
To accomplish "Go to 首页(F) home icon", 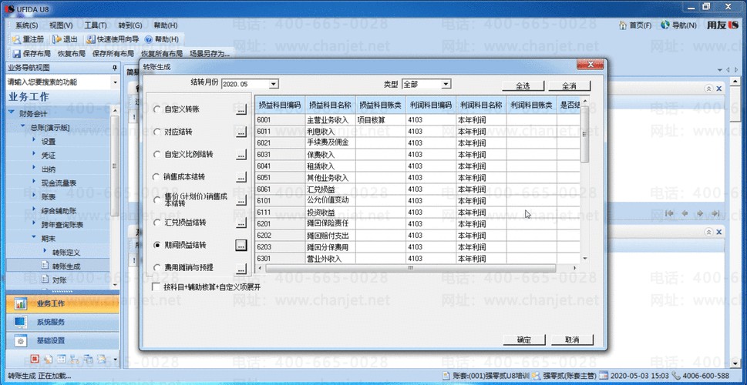I will [x=623, y=25].
